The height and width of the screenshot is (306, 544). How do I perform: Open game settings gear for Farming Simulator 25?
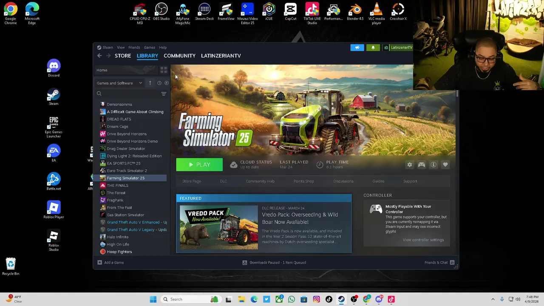410,165
